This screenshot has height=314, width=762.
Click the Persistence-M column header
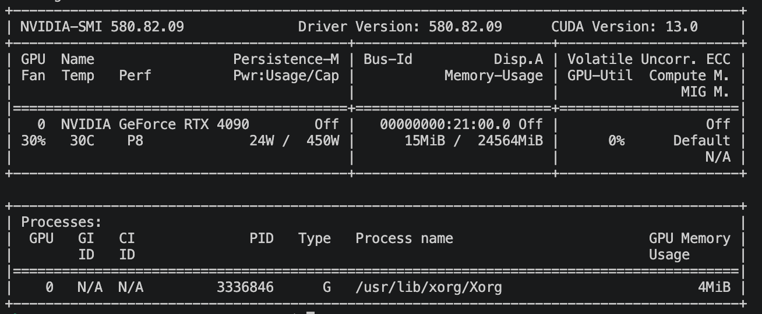(286, 59)
